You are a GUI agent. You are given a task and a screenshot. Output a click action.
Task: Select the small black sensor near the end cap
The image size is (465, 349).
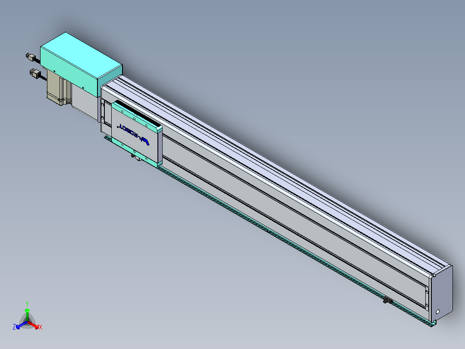point(387,301)
